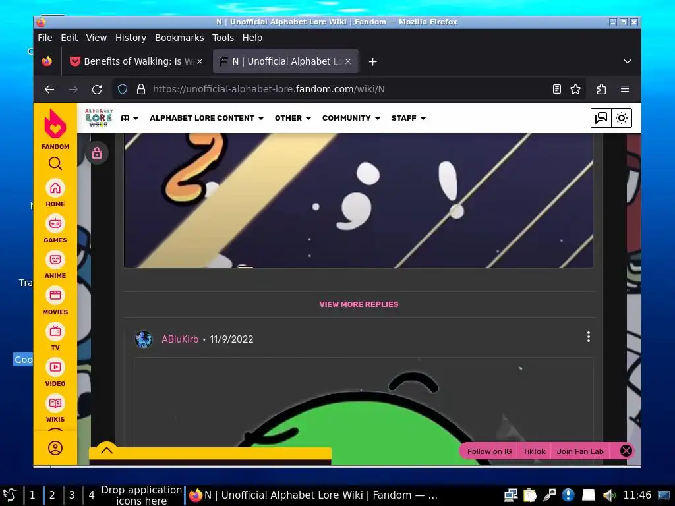
Task: Click the page lock icon
Action: [97, 153]
